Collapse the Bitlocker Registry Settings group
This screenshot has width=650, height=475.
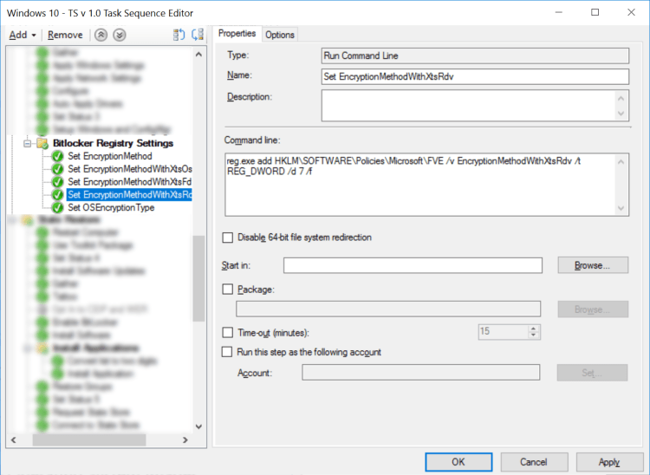[27, 143]
